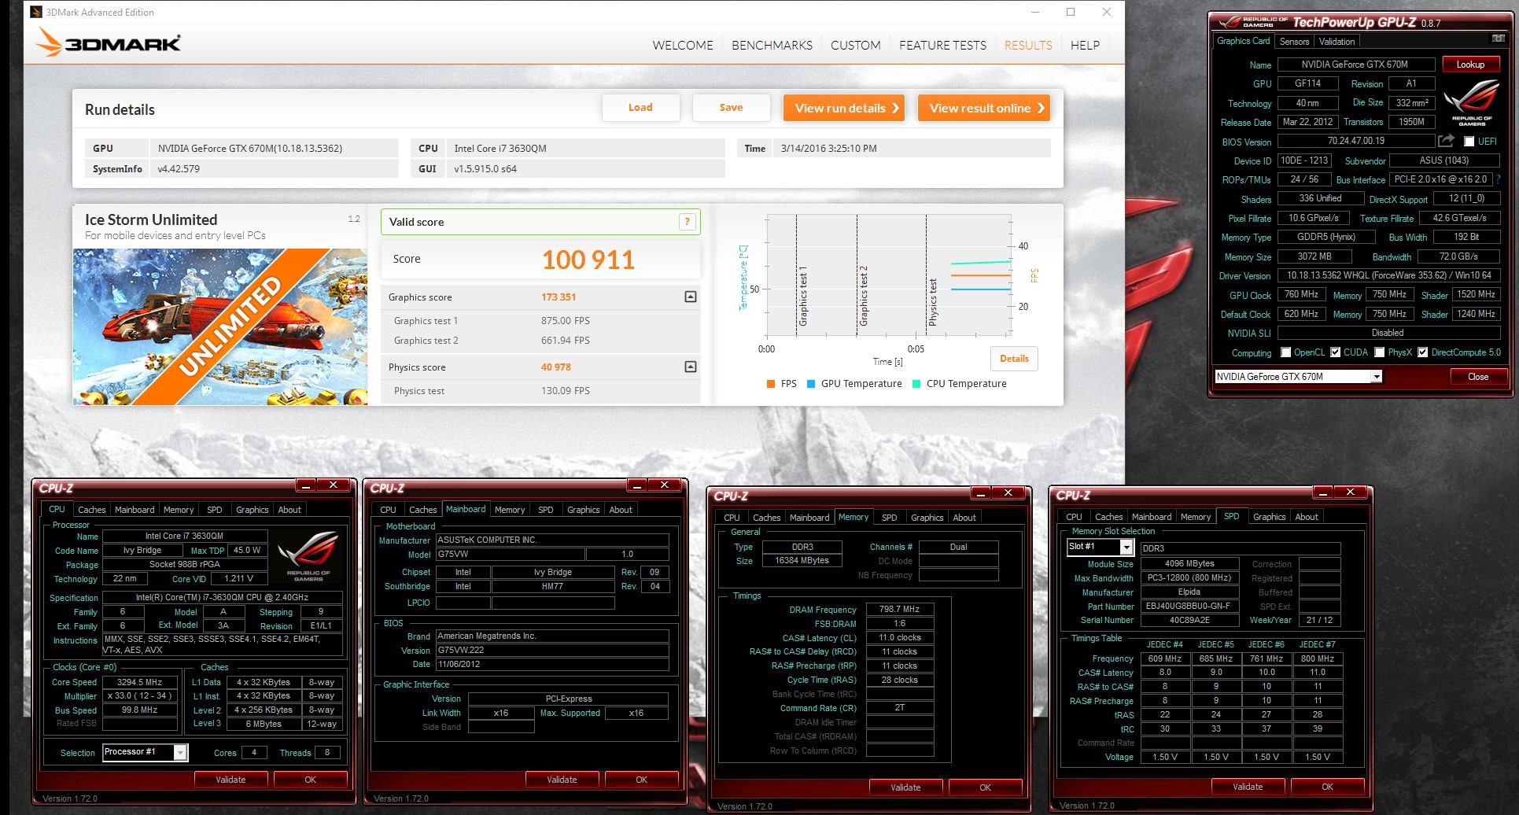Toggle the CUDA checkbox in GPU-Z

pyautogui.click(x=1335, y=352)
